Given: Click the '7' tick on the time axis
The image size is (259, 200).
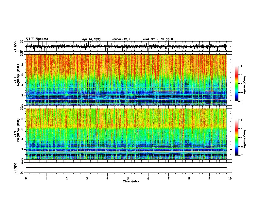Looking at the screenshot, I should pos(169,178).
